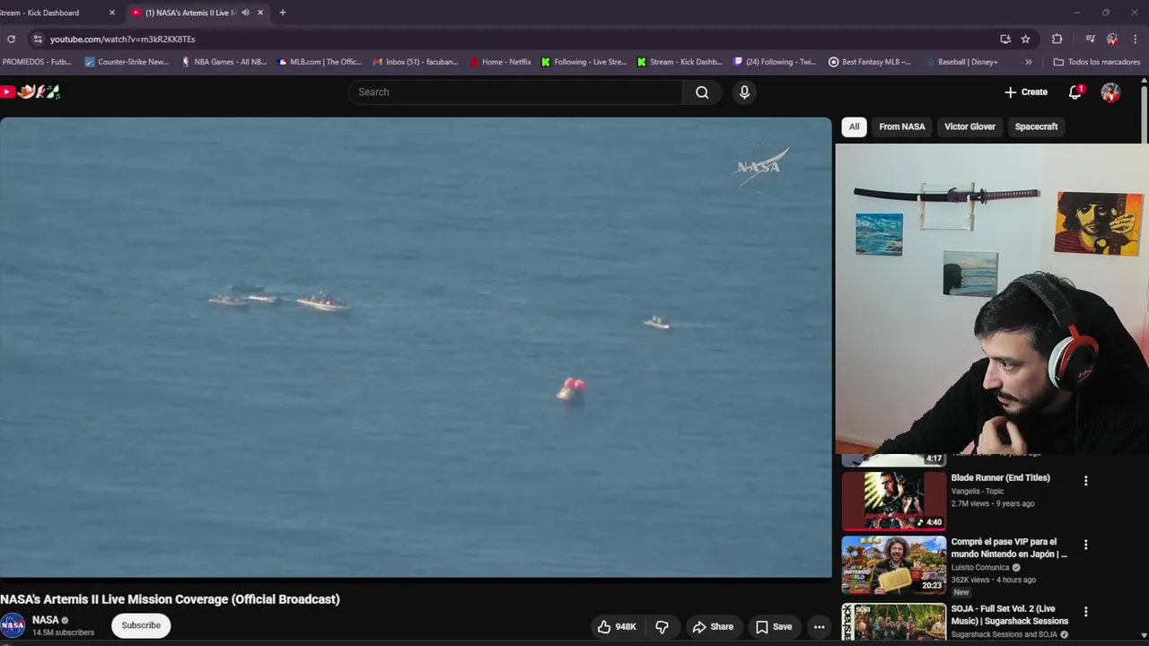This screenshot has height=646, width=1149.
Task: Open the Chrome three-dot menu
Action: coord(1136,39)
